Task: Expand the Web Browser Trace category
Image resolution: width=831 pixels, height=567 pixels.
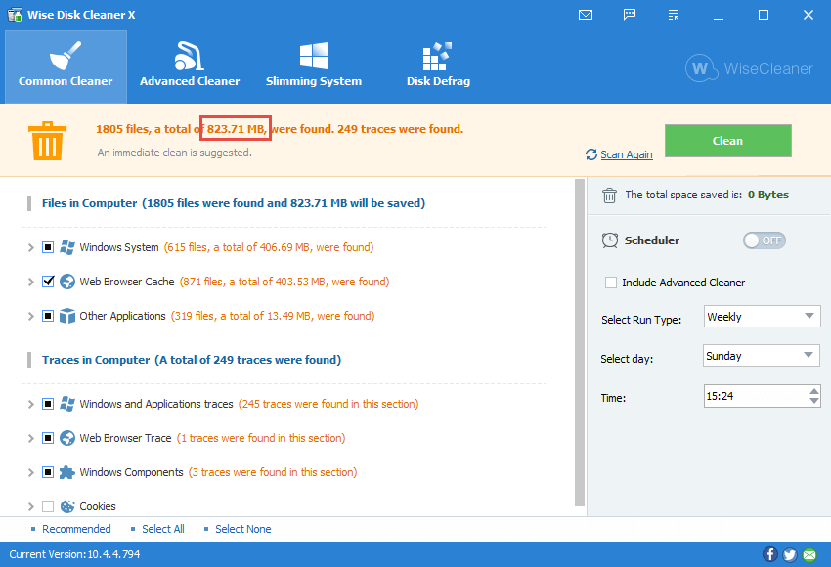Action: coord(30,438)
